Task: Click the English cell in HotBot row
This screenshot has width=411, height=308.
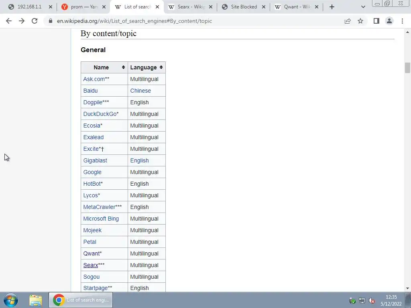Action: [146, 184]
